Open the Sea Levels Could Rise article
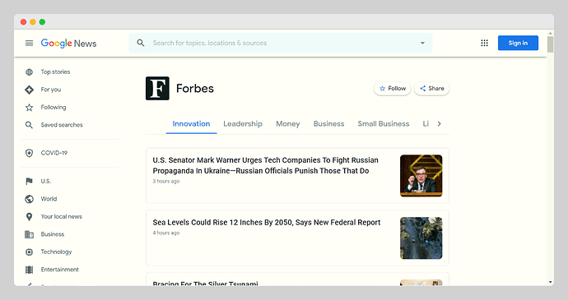568x300 pixels. coord(267,223)
